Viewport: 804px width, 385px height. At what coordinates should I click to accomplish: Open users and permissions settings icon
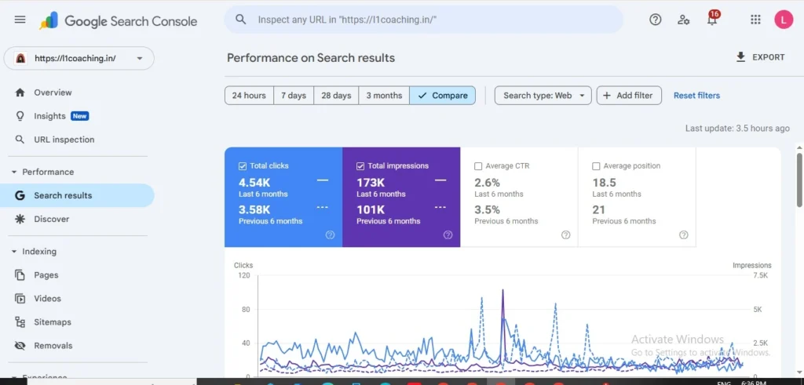(x=683, y=20)
